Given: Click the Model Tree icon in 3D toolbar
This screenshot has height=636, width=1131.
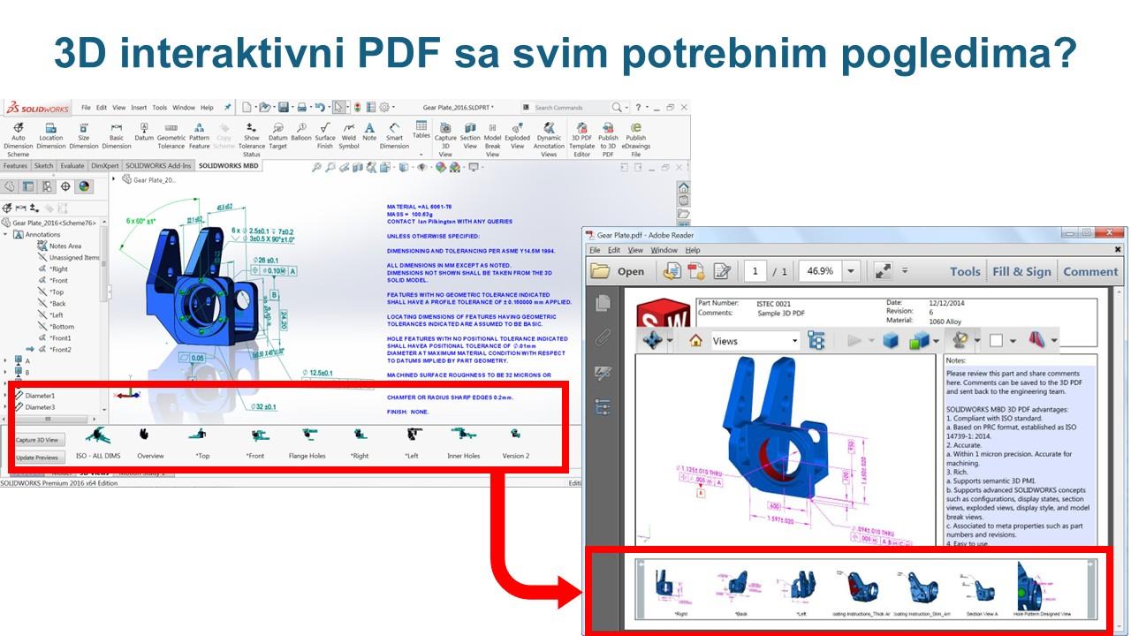Looking at the screenshot, I should click(x=816, y=341).
